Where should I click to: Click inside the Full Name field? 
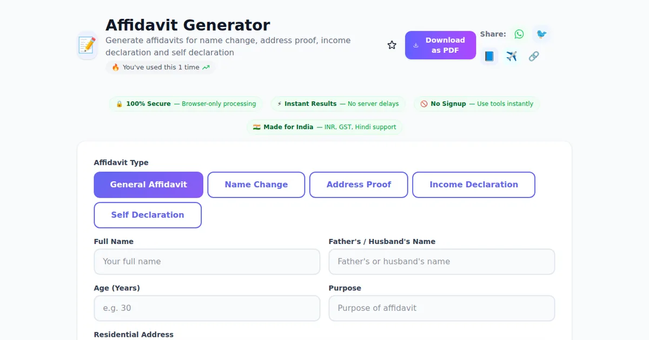[207, 261]
